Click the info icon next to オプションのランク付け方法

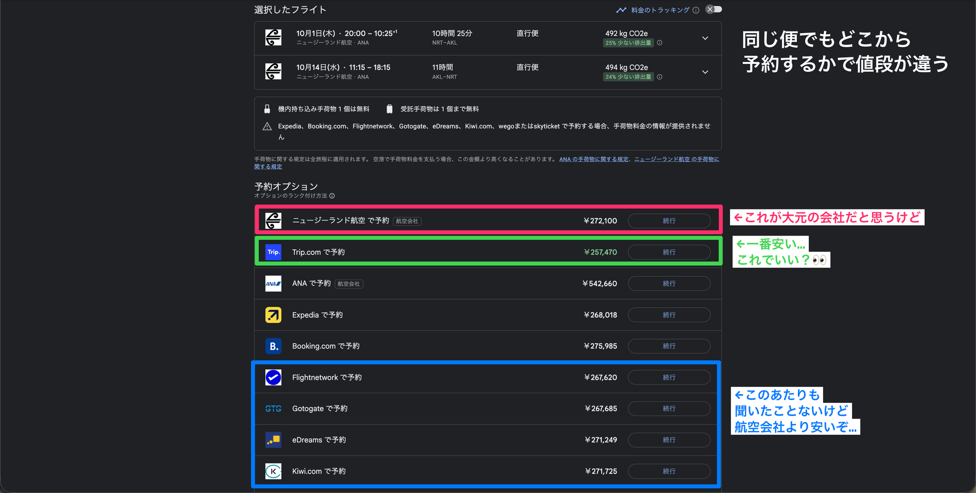coord(332,196)
